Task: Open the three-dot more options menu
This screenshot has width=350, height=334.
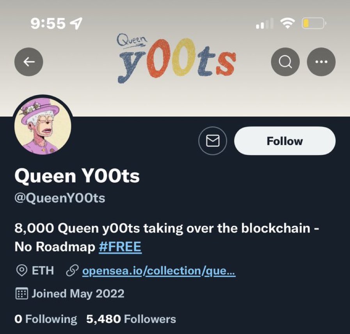Action: click(321, 62)
